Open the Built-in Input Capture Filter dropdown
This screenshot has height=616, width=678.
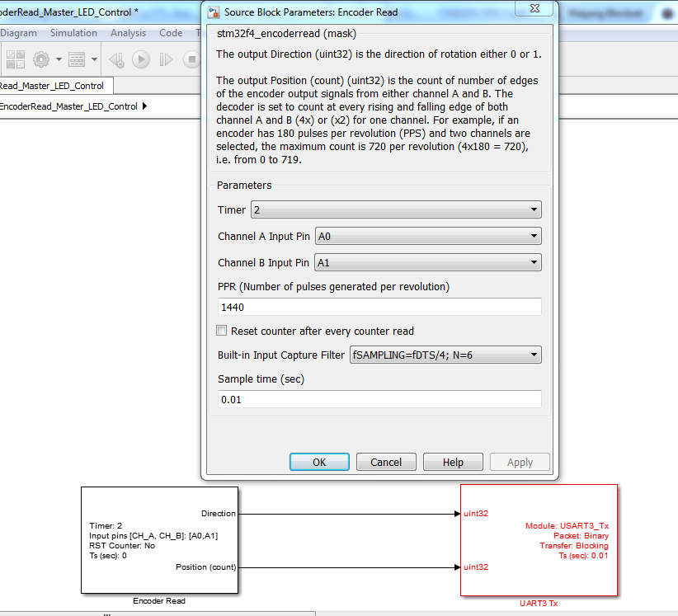click(445, 355)
